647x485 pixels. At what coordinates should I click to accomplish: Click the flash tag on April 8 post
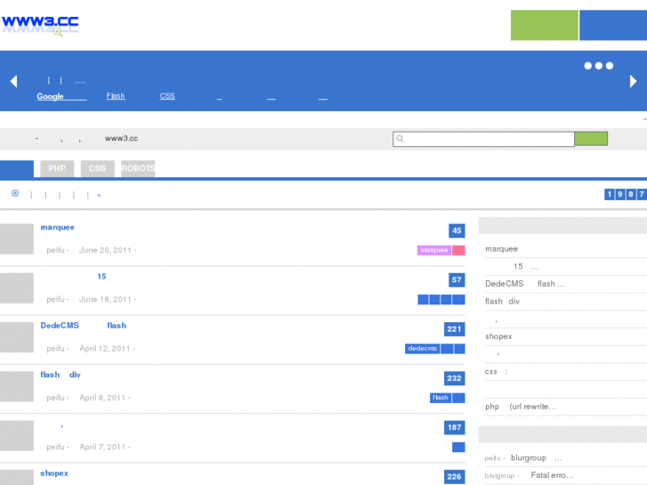[x=441, y=398]
